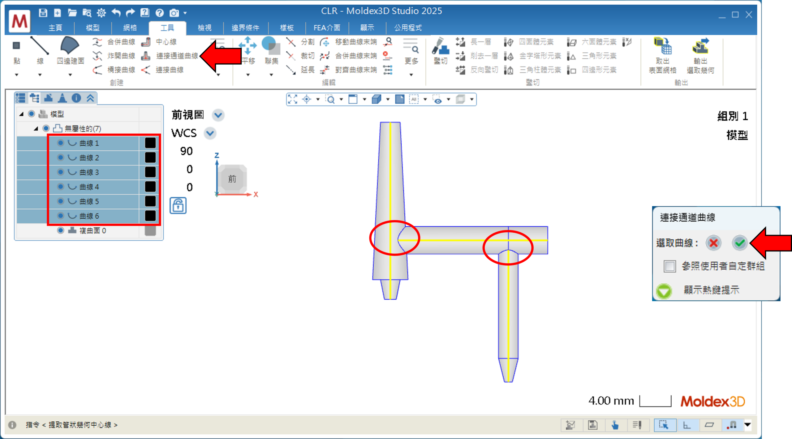
Task: Click the black color swatch of 曲線 1
Action: pos(150,143)
